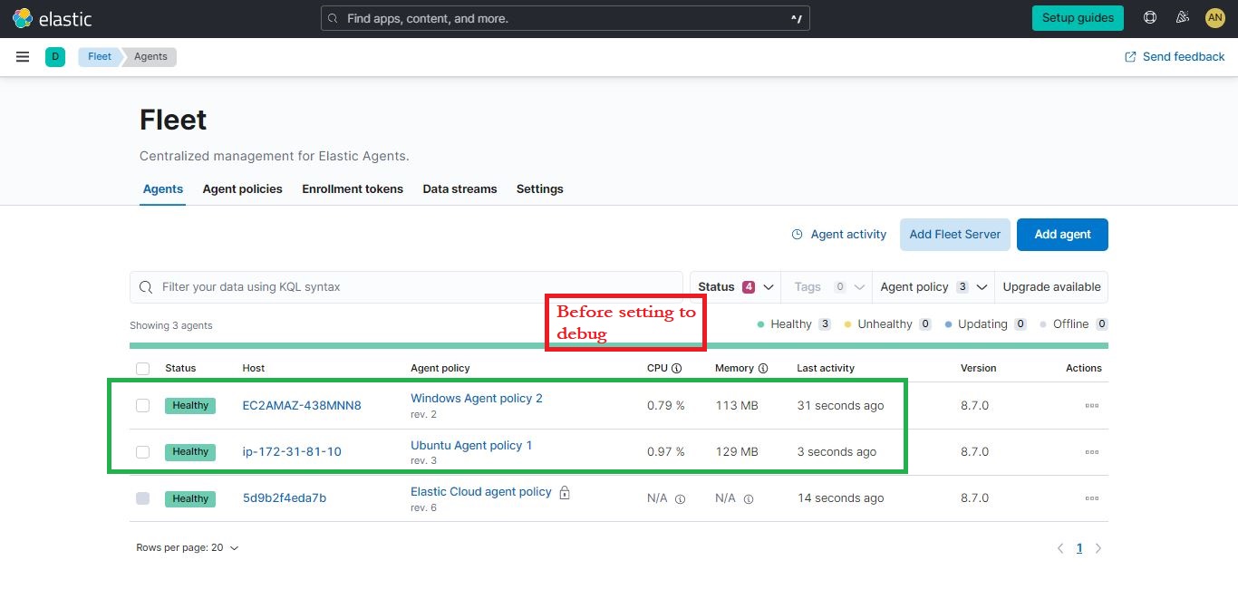Toggle the select-all agents checkbox
1238x589 pixels.
coord(142,368)
